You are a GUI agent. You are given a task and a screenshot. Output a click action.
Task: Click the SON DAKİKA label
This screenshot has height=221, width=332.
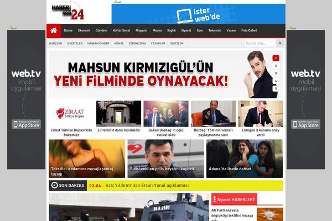(71, 186)
